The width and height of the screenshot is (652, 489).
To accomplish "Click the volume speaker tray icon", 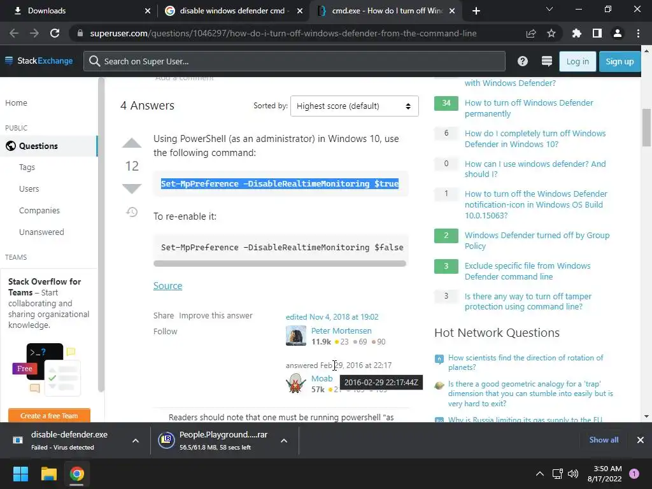I will pos(573,474).
